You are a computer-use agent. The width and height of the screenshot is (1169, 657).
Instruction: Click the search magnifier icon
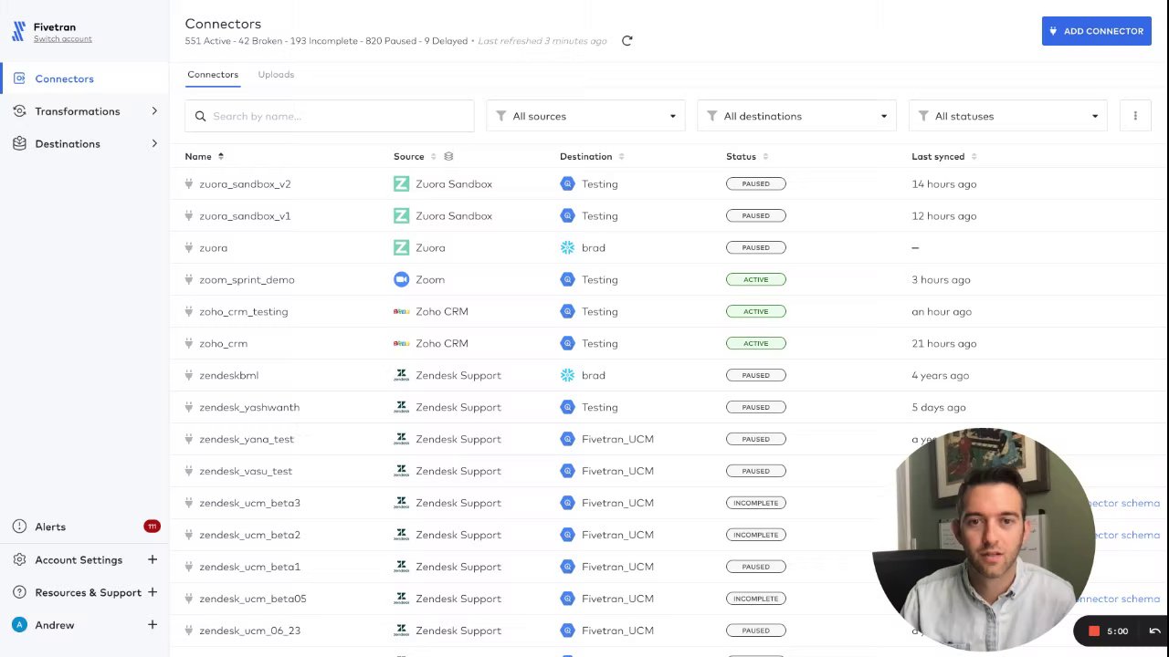(200, 116)
